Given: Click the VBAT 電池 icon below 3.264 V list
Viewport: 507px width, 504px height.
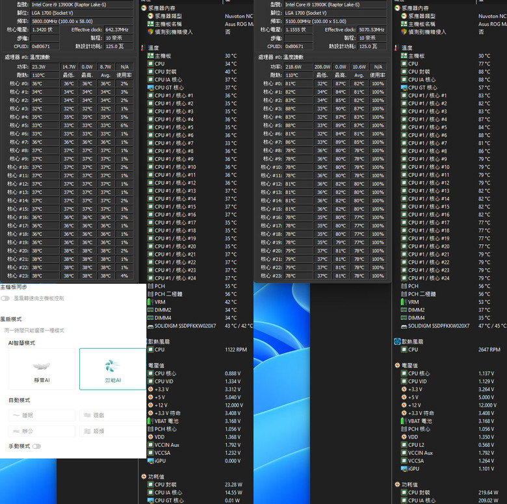Looking at the screenshot, I should [404, 421].
